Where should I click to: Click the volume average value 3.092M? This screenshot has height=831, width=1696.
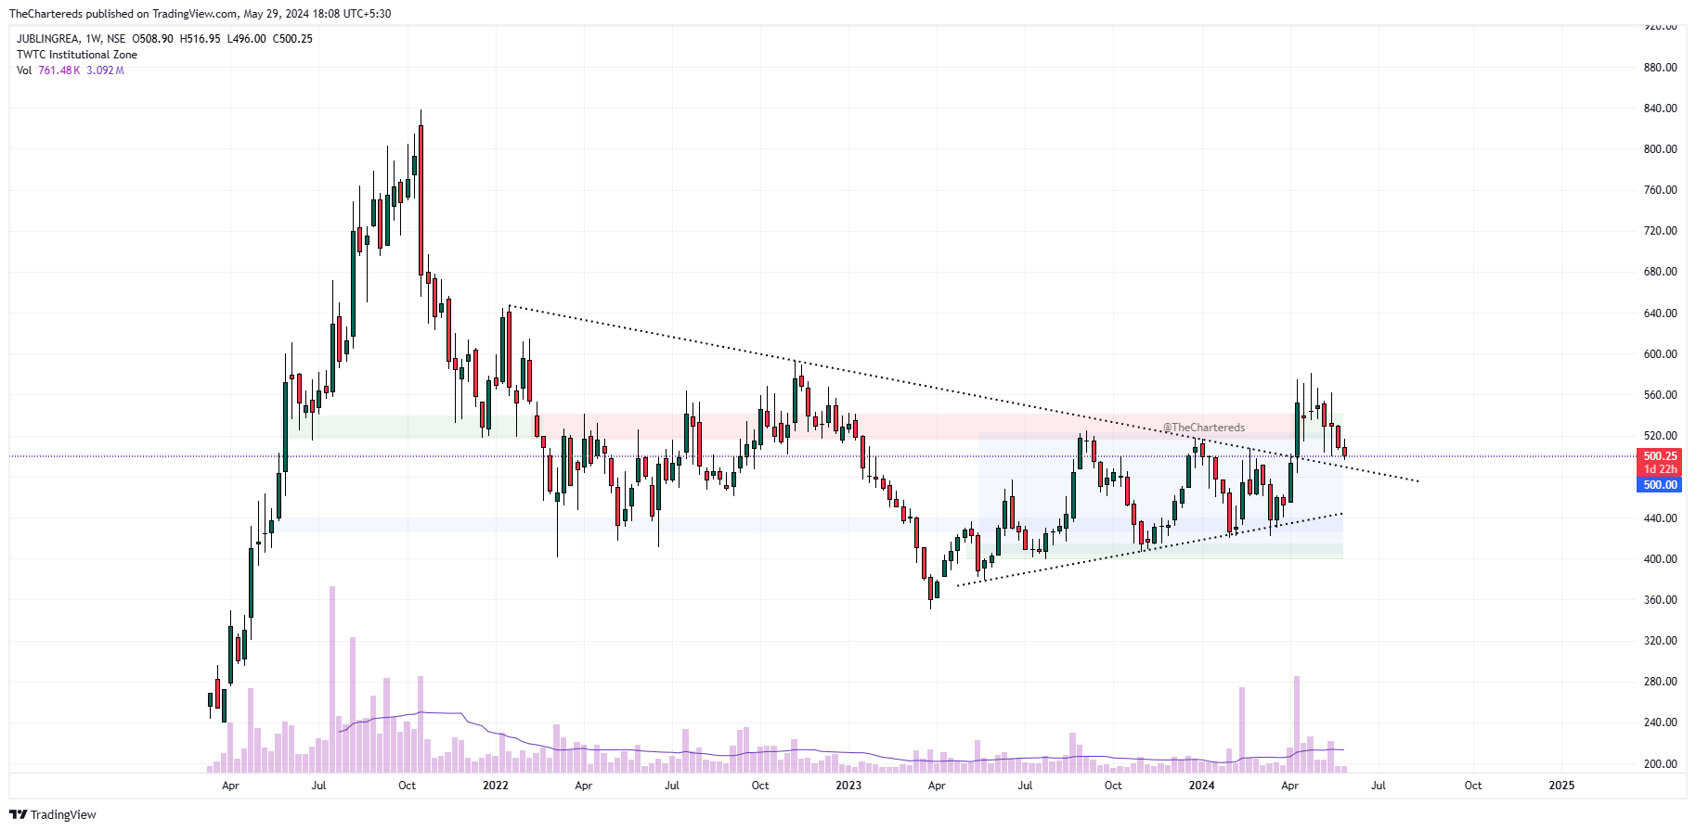pyautogui.click(x=105, y=70)
